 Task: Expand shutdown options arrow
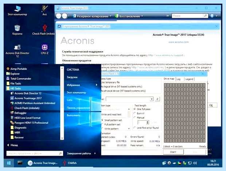[95, 153]
